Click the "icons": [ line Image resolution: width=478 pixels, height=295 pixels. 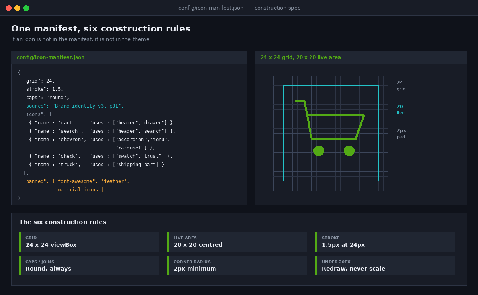pos(37,114)
